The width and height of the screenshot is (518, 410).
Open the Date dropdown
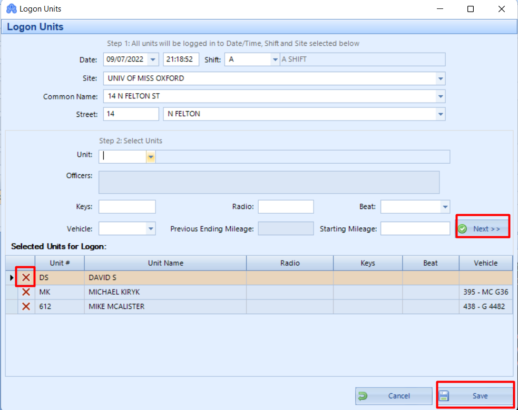click(154, 59)
